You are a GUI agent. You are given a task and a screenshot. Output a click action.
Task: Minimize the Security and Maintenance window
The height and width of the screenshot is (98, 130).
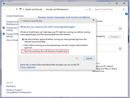tap(110, 3)
